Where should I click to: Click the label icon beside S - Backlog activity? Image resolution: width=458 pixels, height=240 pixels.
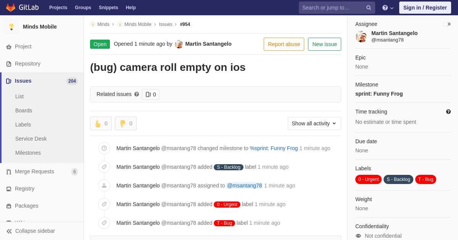[104, 167]
